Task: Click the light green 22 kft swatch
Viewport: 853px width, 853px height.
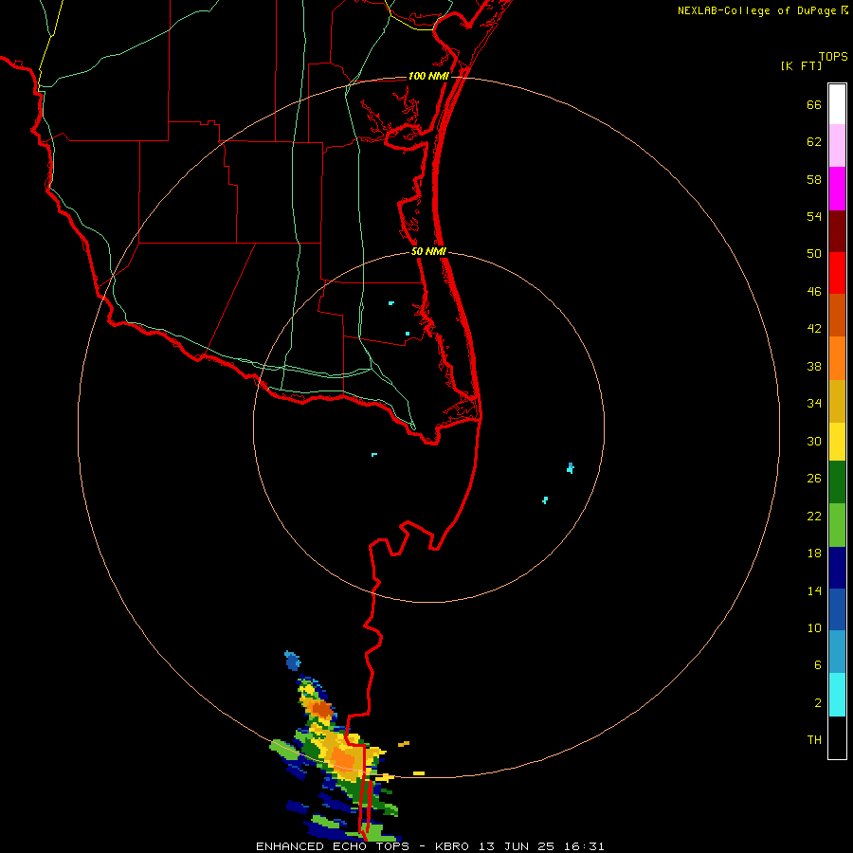Action: pos(837,525)
